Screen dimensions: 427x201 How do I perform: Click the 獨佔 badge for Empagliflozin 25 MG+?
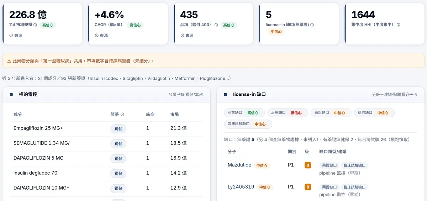[x=118, y=128]
